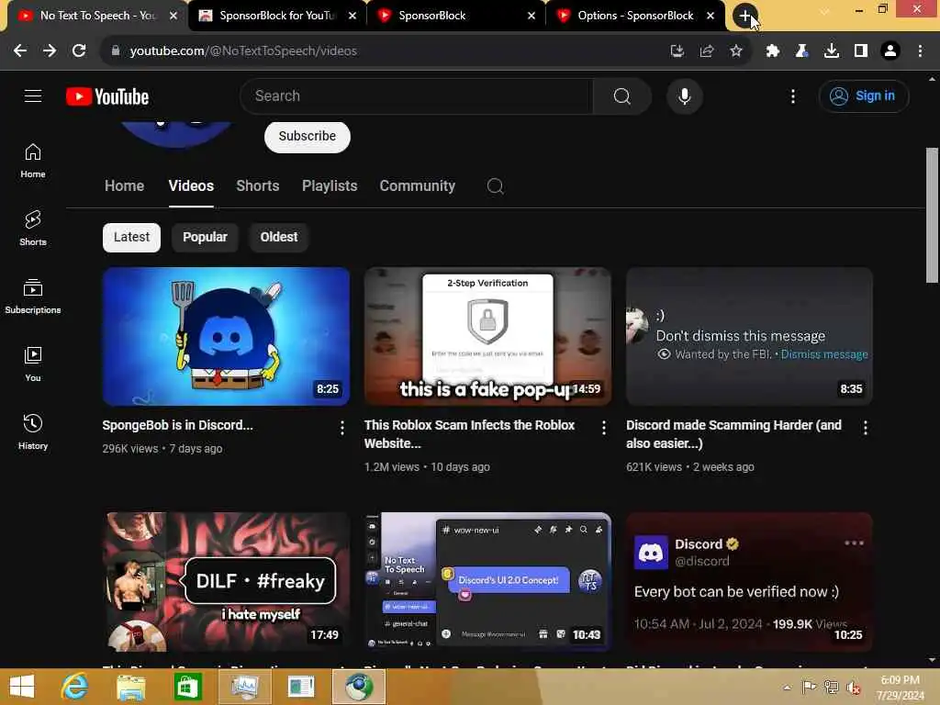The height and width of the screenshot is (705, 940).
Task: Open File Explorer from taskbar
Action: point(130,687)
